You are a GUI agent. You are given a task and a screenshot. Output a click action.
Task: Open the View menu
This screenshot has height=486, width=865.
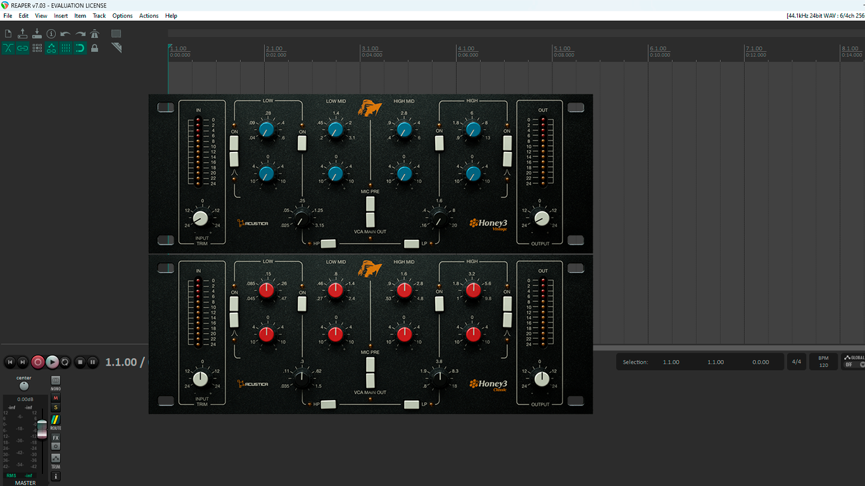(x=41, y=16)
